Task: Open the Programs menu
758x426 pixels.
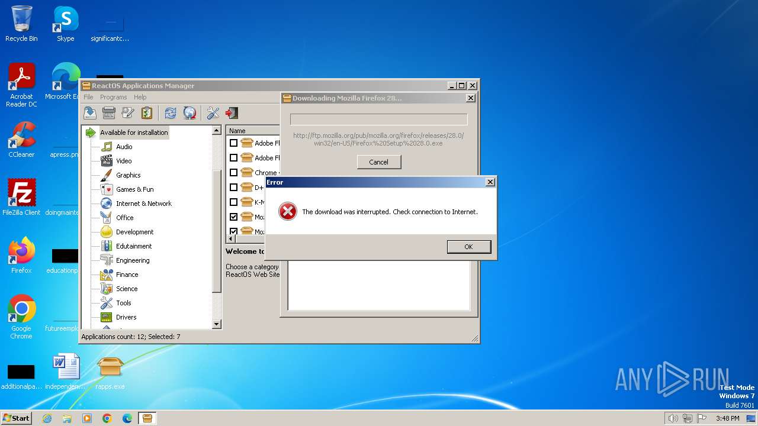Action: 113,97
